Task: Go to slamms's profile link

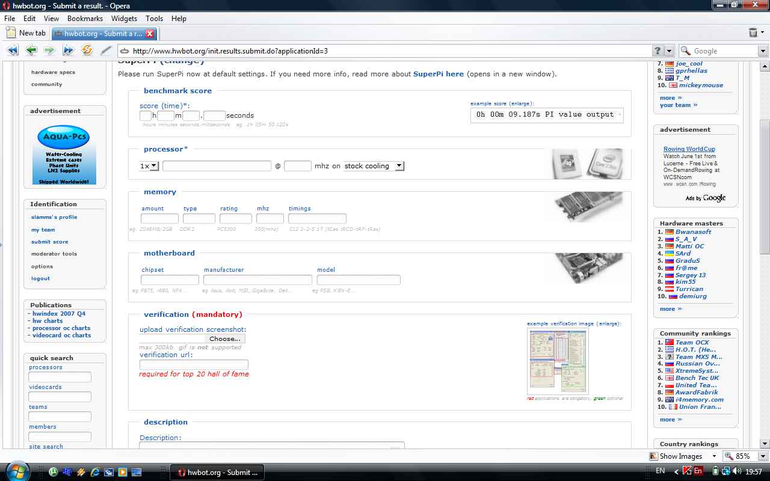Action: tap(54, 217)
